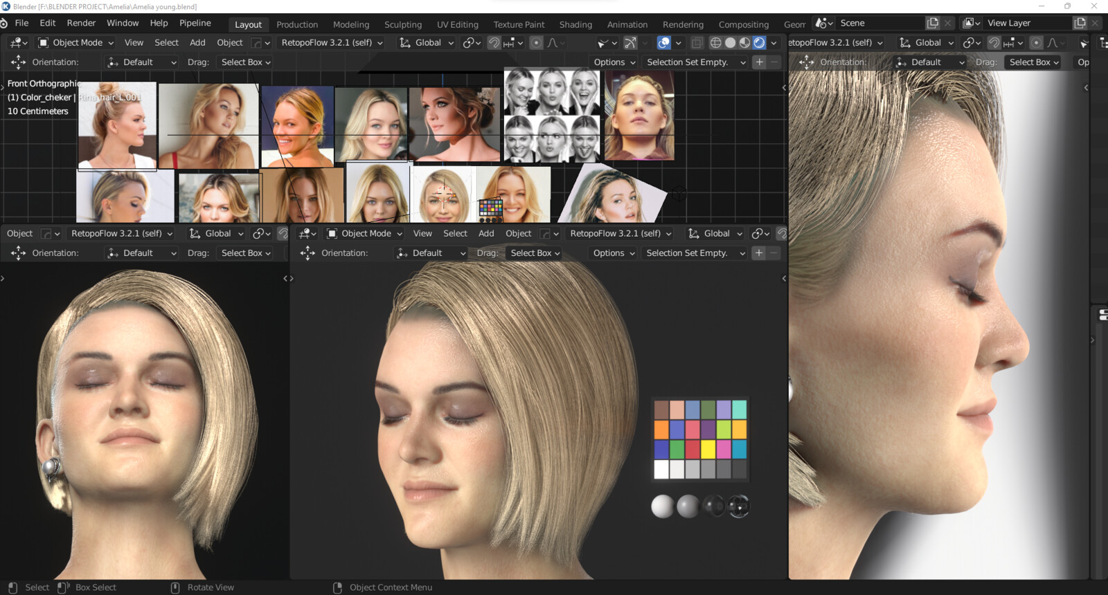Image resolution: width=1108 pixels, height=595 pixels.
Task: Create new scene button
Action: click(933, 23)
